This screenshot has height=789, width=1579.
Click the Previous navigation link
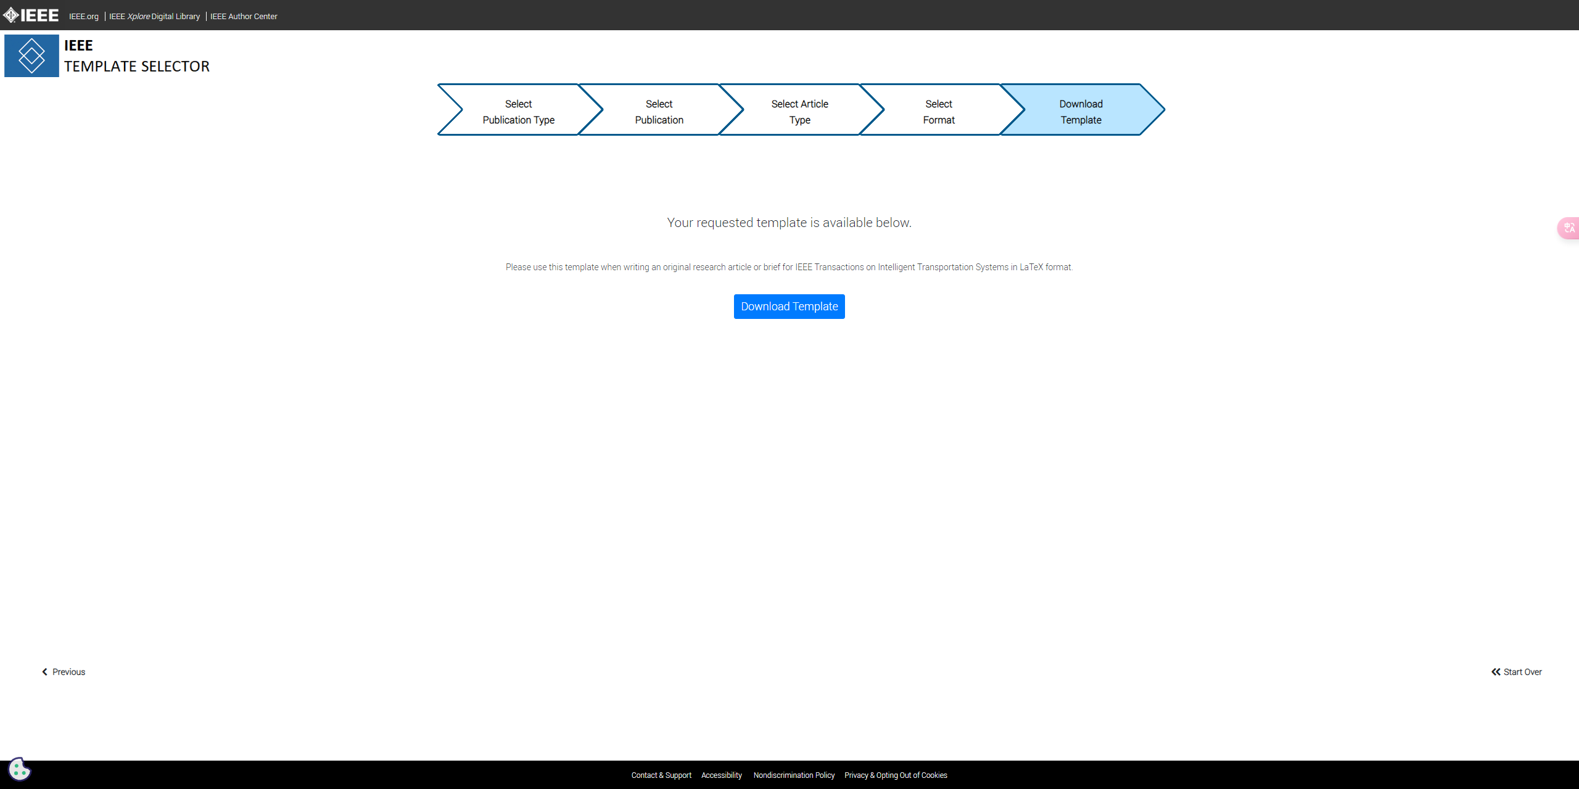coord(64,671)
